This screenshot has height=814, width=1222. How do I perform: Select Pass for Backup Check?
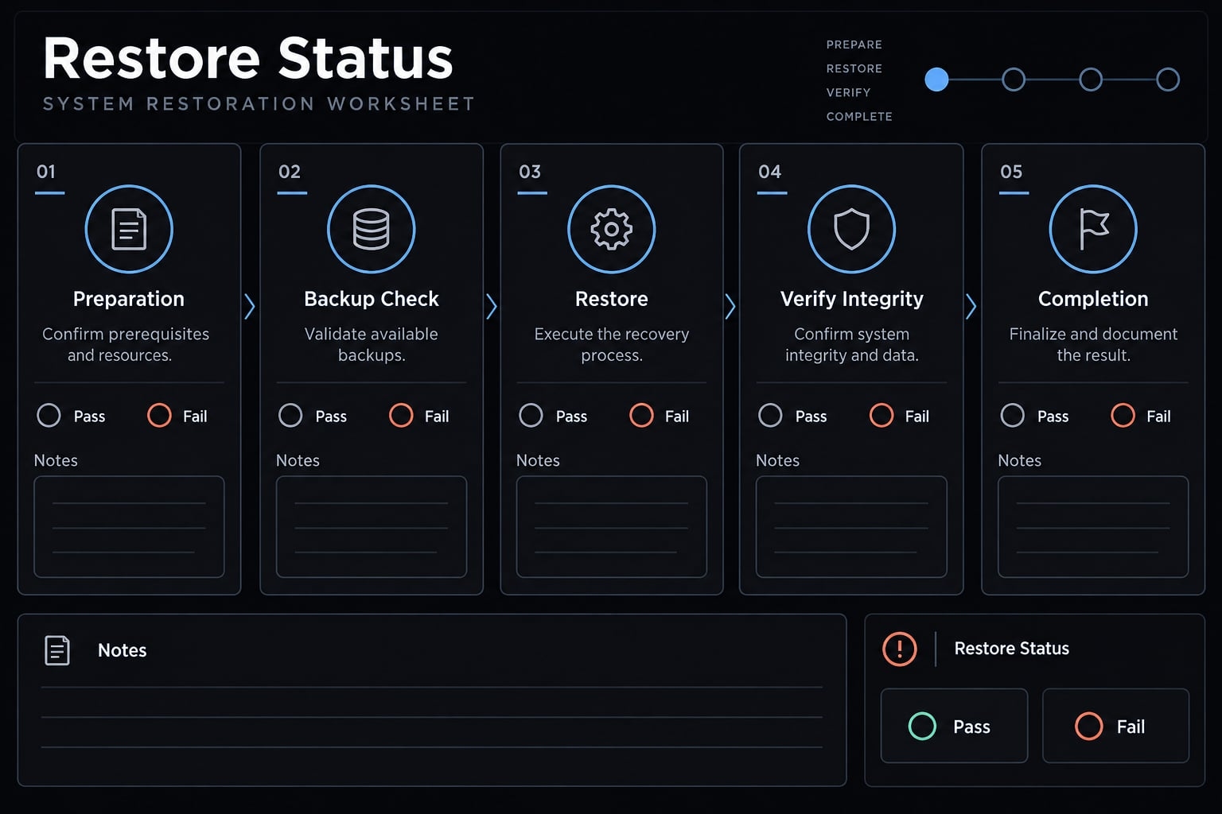pos(290,415)
